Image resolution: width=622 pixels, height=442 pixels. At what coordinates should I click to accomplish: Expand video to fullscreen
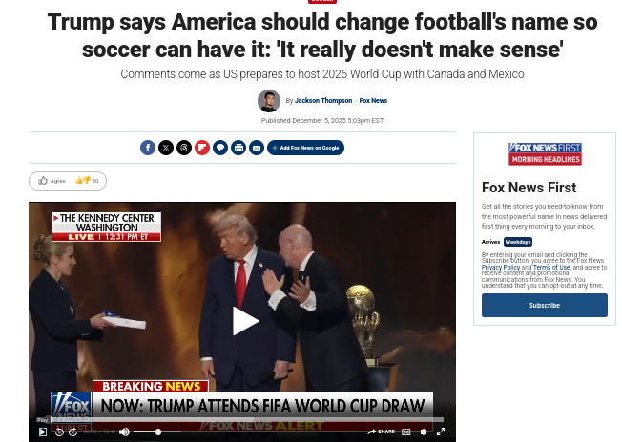(x=441, y=432)
